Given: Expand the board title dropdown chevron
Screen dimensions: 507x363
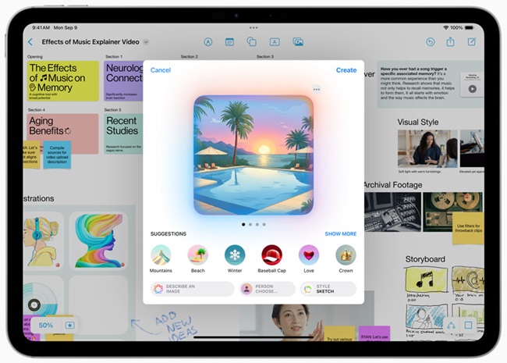Looking at the screenshot, I should 146,42.
